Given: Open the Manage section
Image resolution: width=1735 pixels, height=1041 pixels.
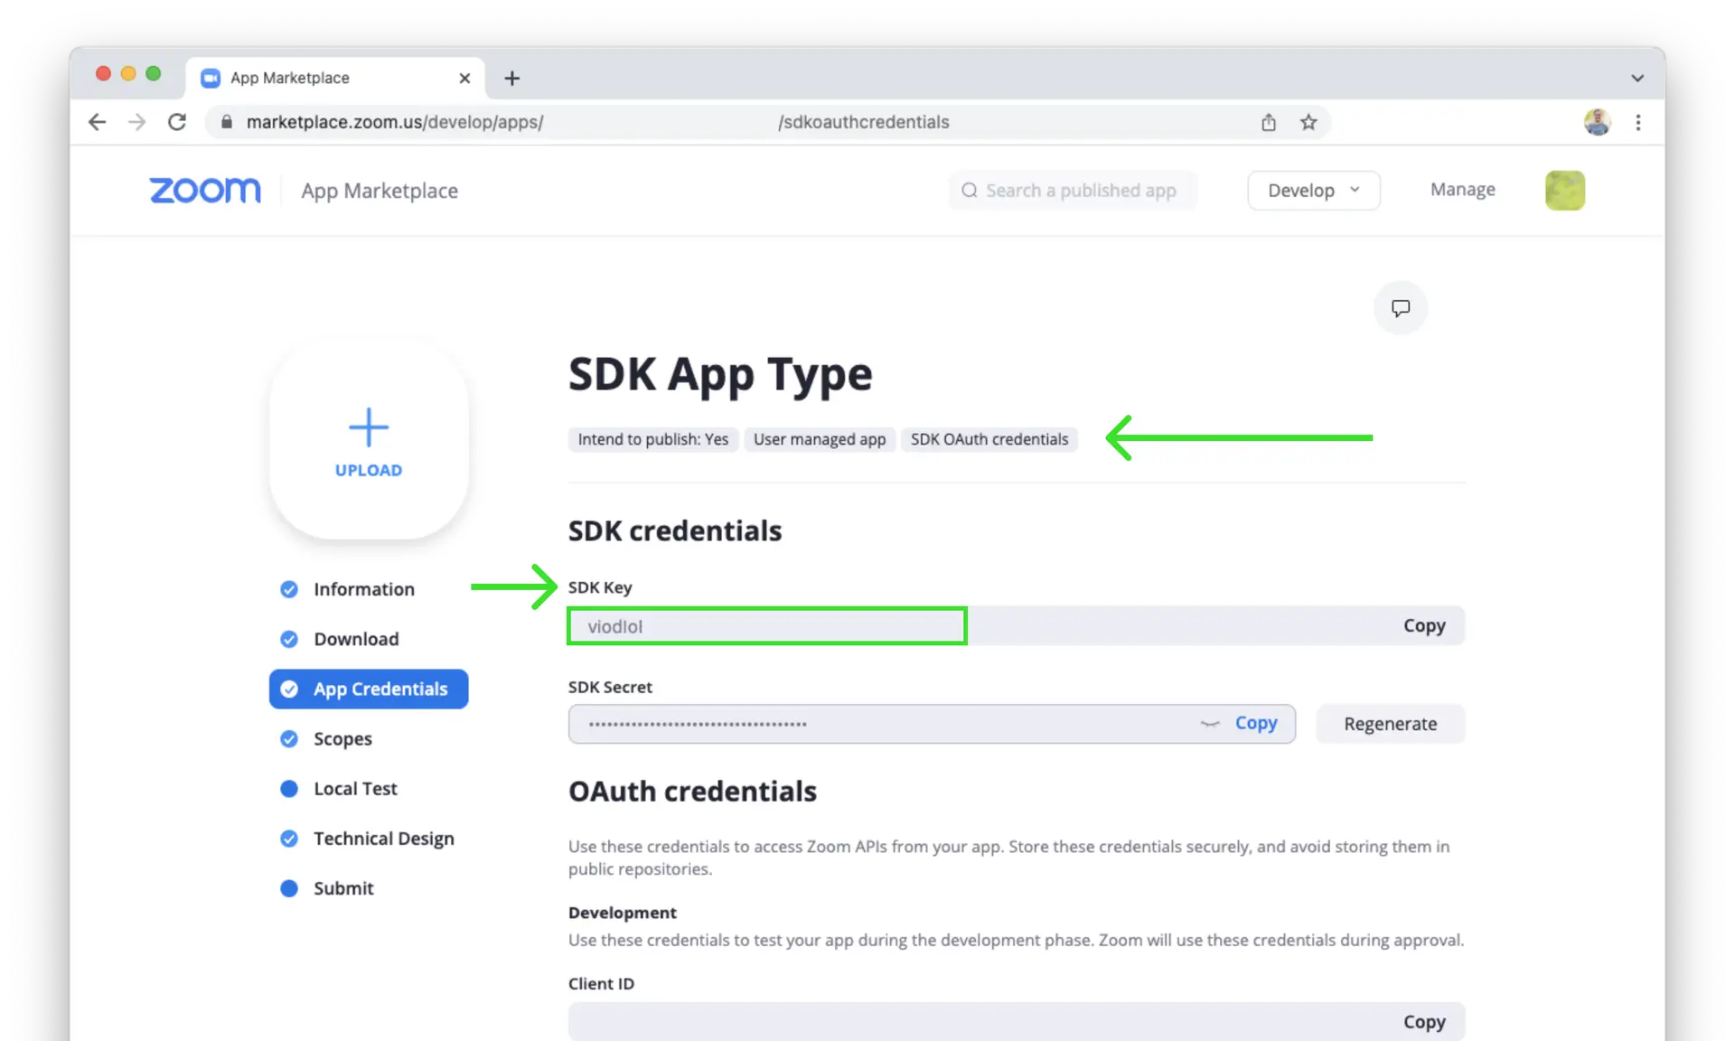Looking at the screenshot, I should (x=1461, y=190).
